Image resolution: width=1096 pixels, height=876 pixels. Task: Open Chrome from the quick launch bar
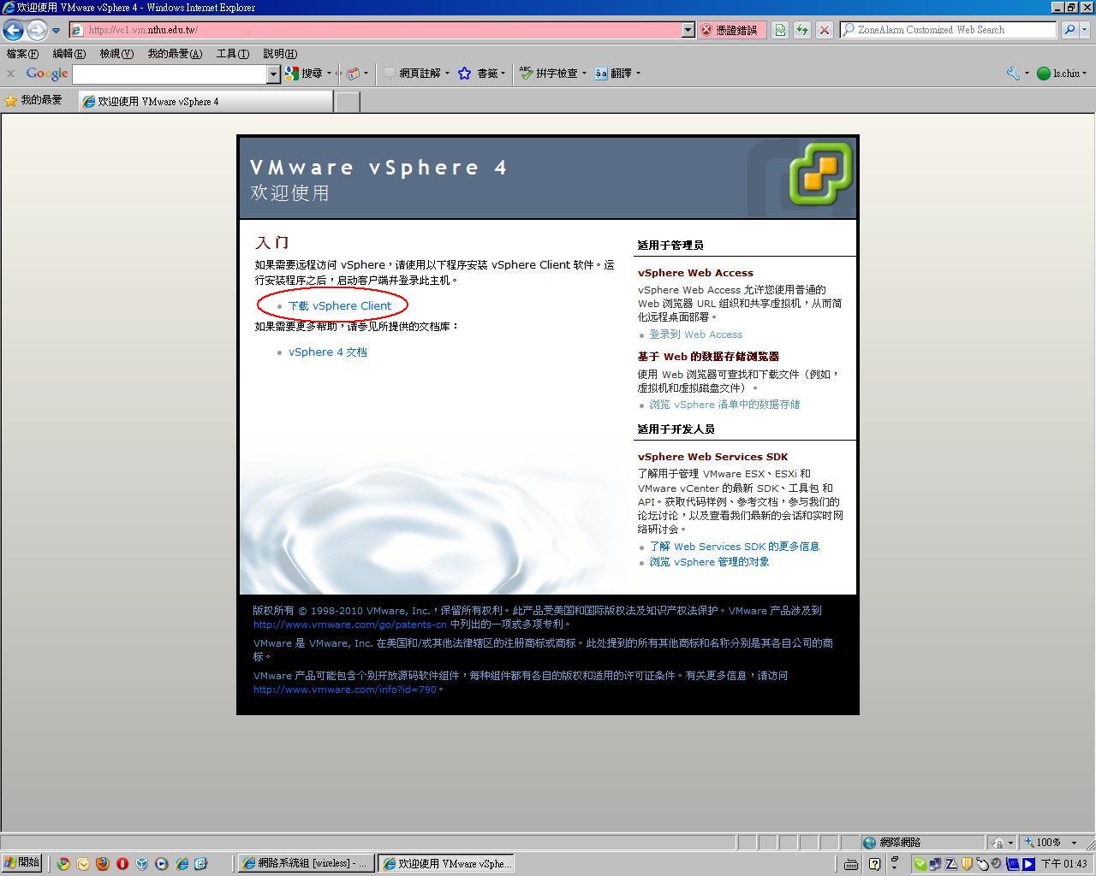tap(63, 864)
